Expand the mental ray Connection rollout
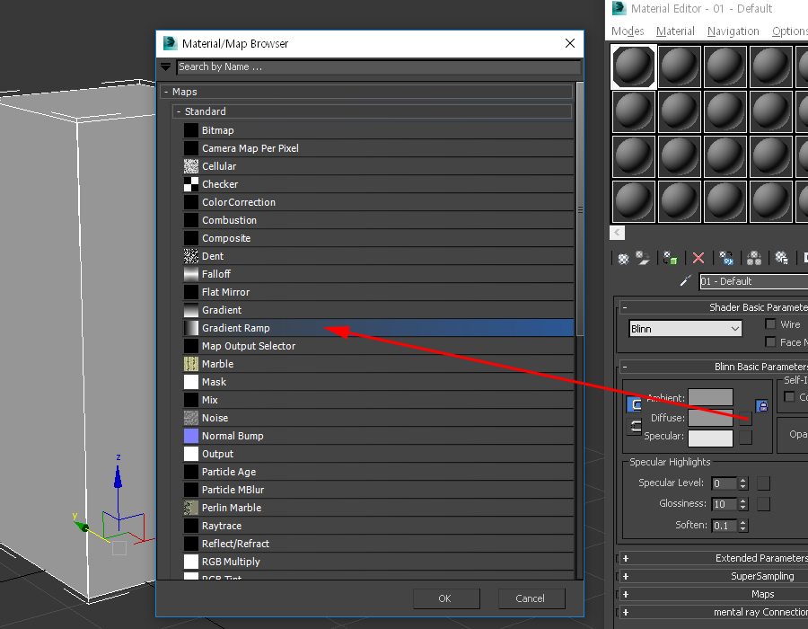 click(x=626, y=612)
